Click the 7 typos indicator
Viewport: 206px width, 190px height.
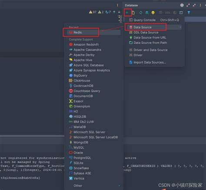click(108, 12)
